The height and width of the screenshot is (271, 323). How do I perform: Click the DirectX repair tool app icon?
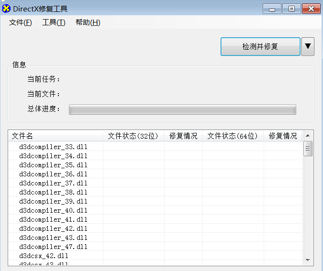tap(6, 9)
